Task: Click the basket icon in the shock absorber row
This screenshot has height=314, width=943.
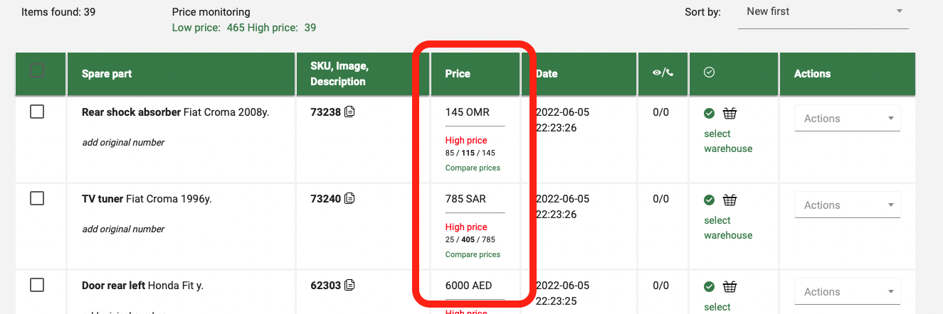Action: point(729,113)
